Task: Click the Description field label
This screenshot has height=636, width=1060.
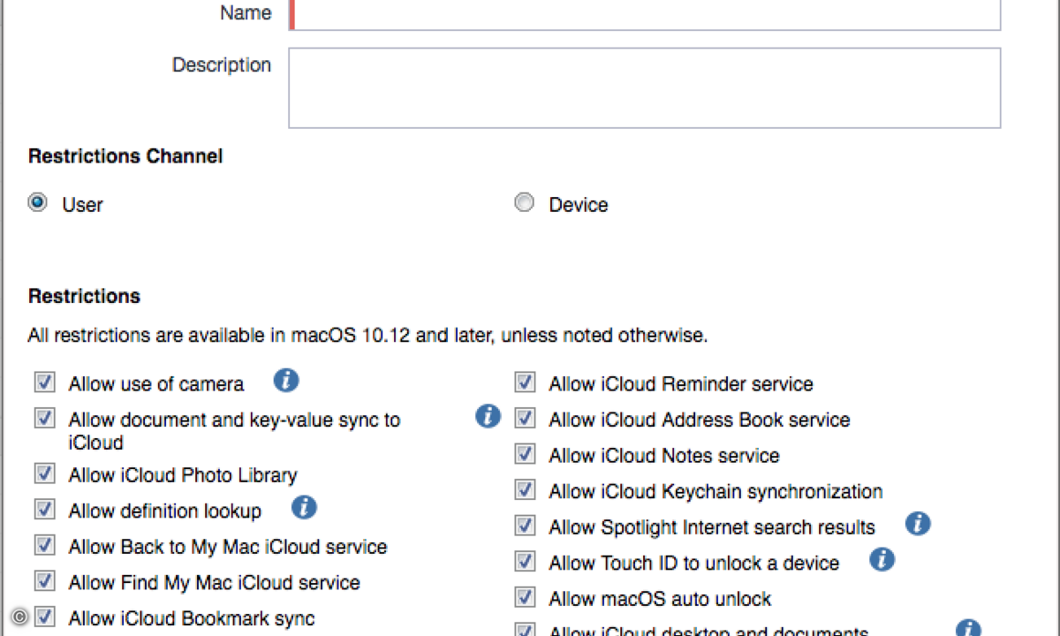Action: (222, 65)
